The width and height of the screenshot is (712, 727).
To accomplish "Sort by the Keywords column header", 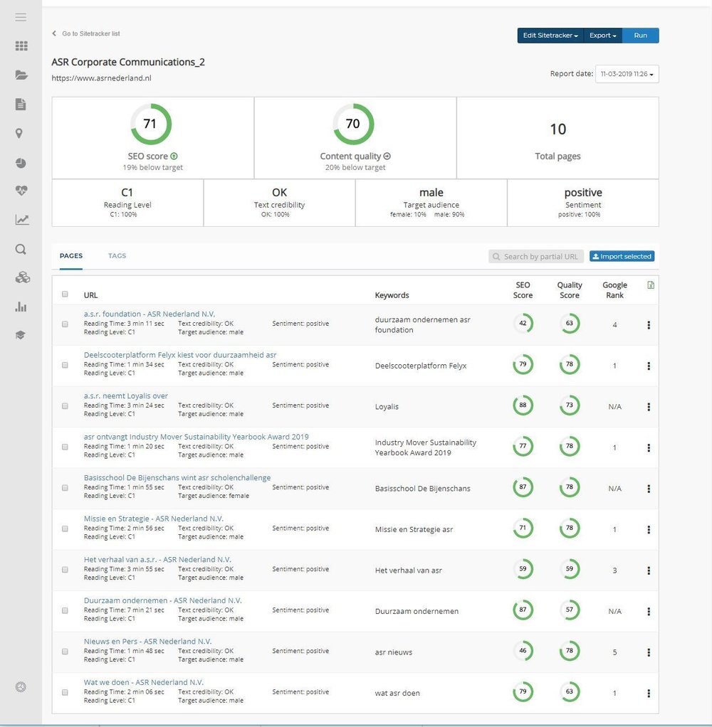I will tap(392, 295).
